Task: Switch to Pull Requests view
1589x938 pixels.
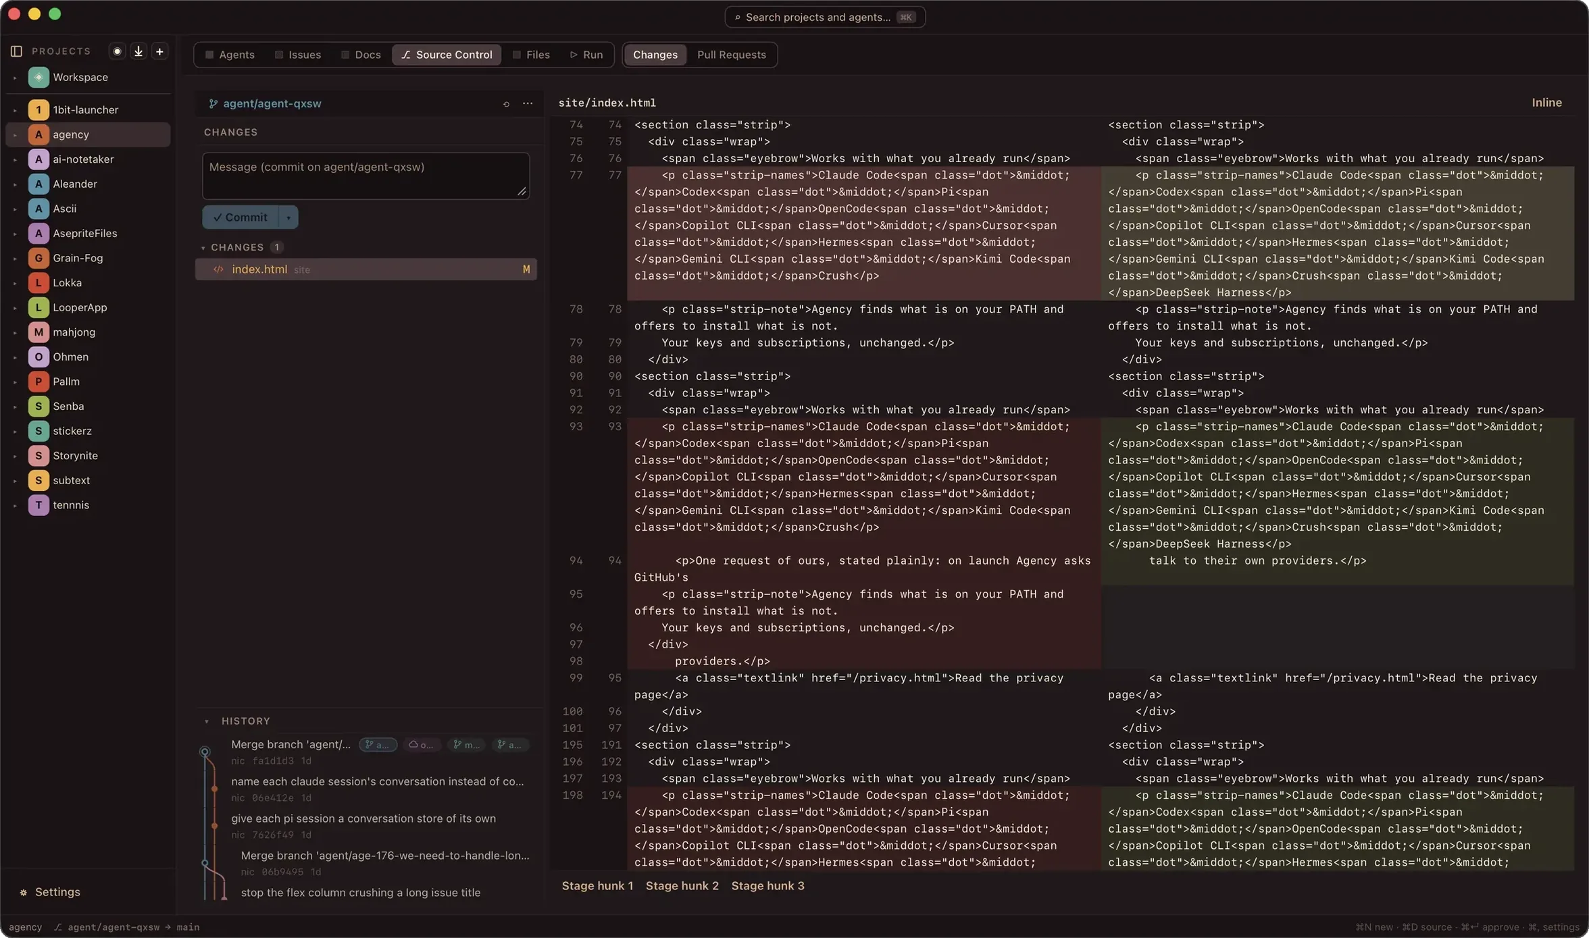Action: tap(731, 55)
